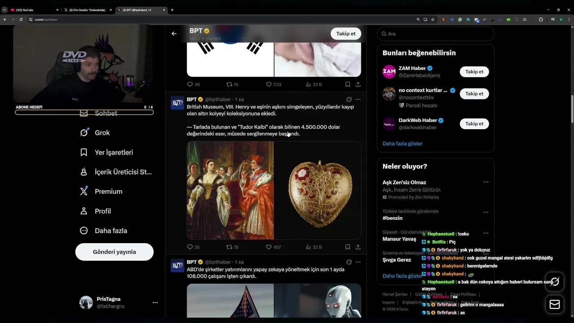
Task: Open Grok icon on the ABD şirketler tweet
Action: 349,262
